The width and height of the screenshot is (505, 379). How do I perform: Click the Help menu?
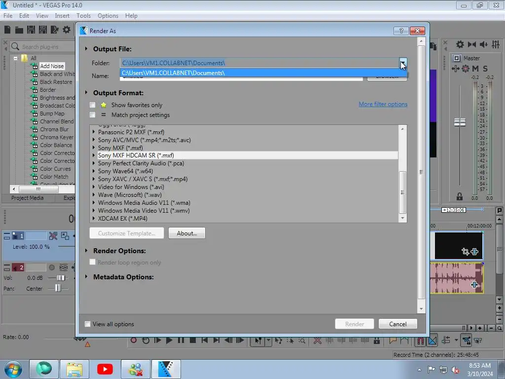(x=131, y=15)
